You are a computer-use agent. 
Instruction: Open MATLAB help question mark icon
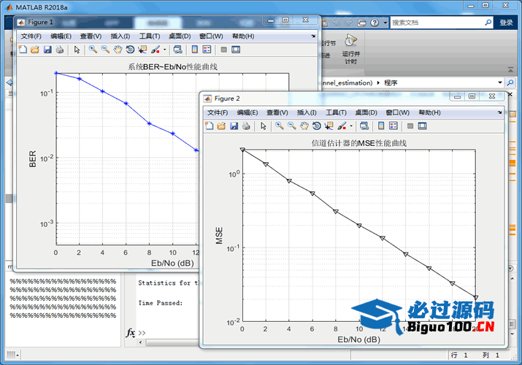pyautogui.click(x=375, y=23)
